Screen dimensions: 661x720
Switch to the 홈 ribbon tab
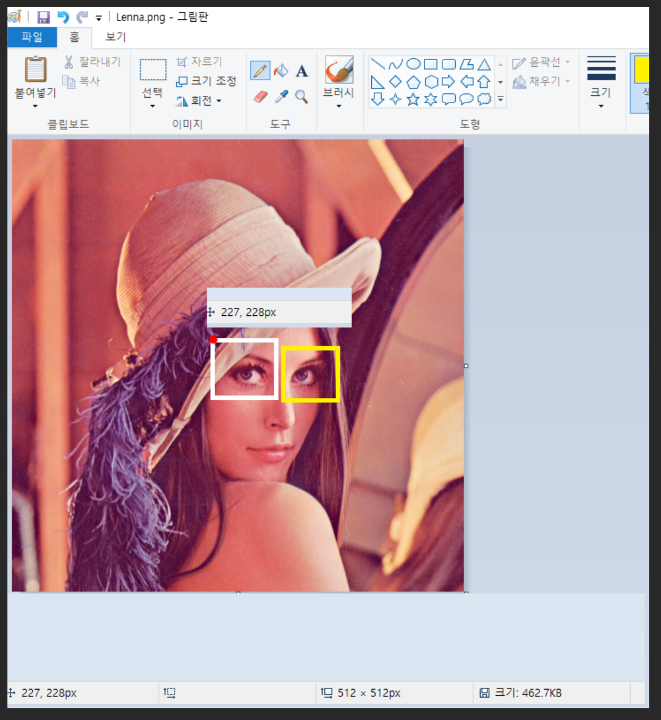(x=74, y=37)
